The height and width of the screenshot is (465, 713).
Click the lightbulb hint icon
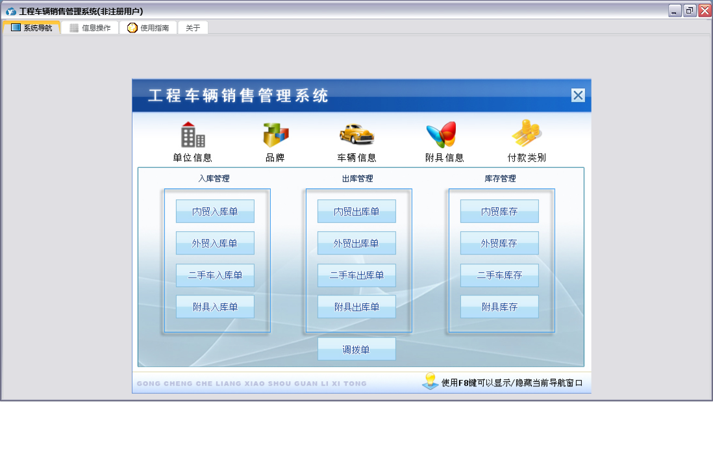click(x=430, y=381)
